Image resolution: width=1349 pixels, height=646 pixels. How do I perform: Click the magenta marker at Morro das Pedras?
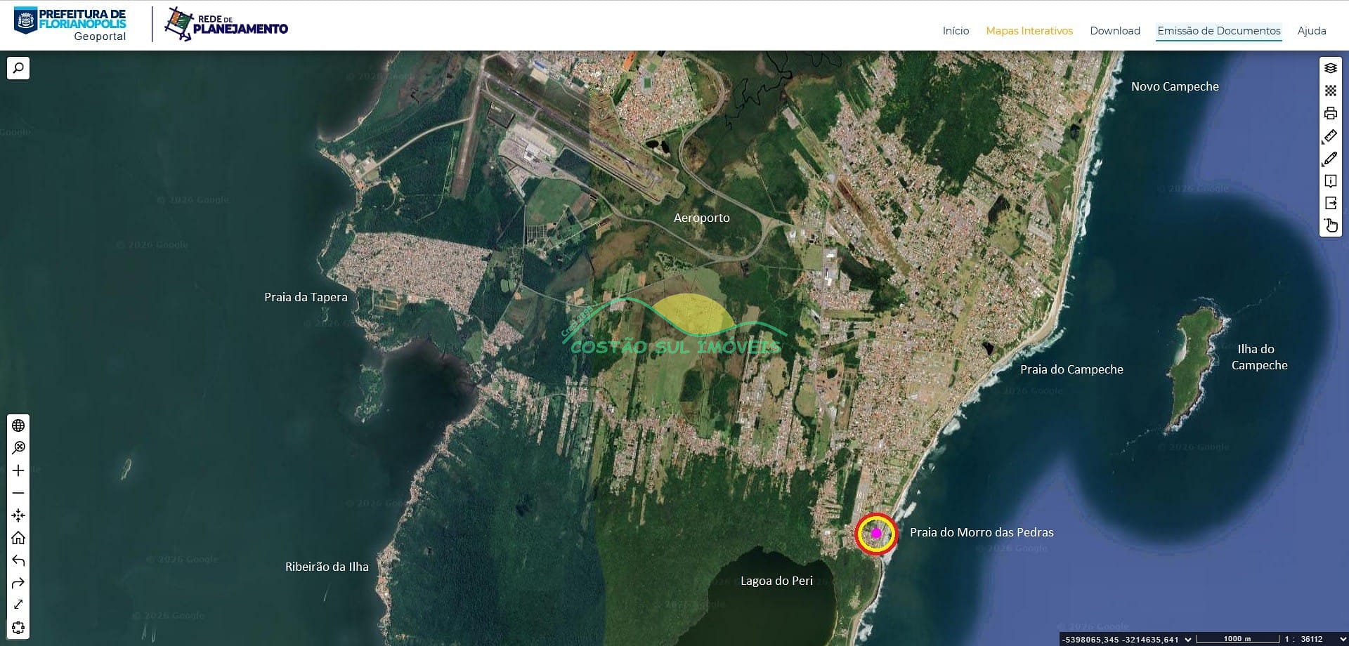click(x=876, y=534)
